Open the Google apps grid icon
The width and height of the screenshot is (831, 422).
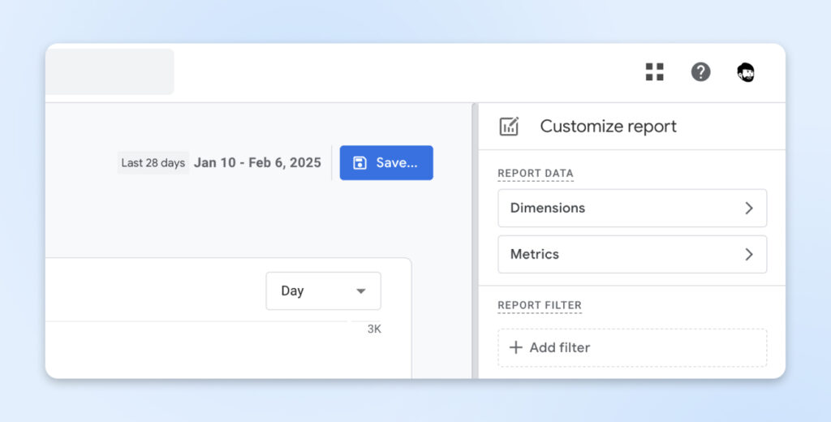[654, 72]
